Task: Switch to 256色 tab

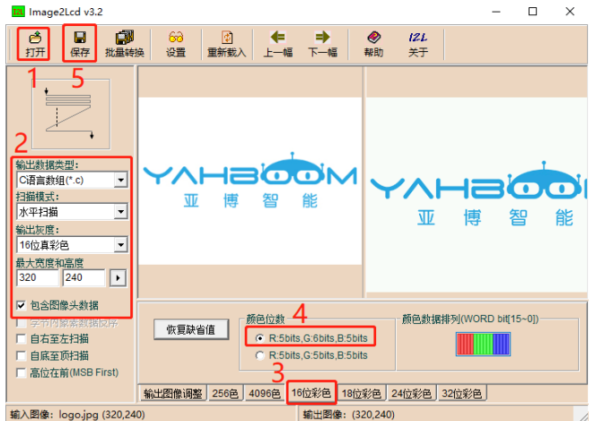Action: tap(225, 393)
